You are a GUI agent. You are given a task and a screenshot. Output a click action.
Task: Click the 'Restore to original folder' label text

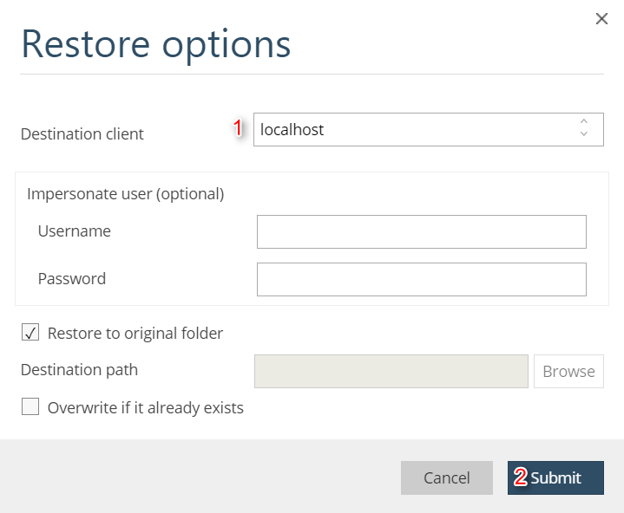pyautogui.click(x=135, y=333)
